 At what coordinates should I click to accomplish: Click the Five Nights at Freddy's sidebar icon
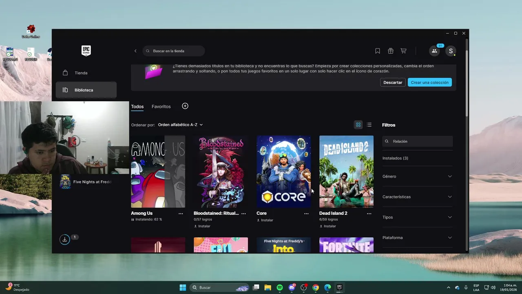point(65,182)
